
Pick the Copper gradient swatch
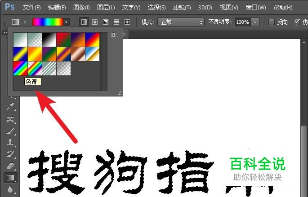[x=78, y=54]
